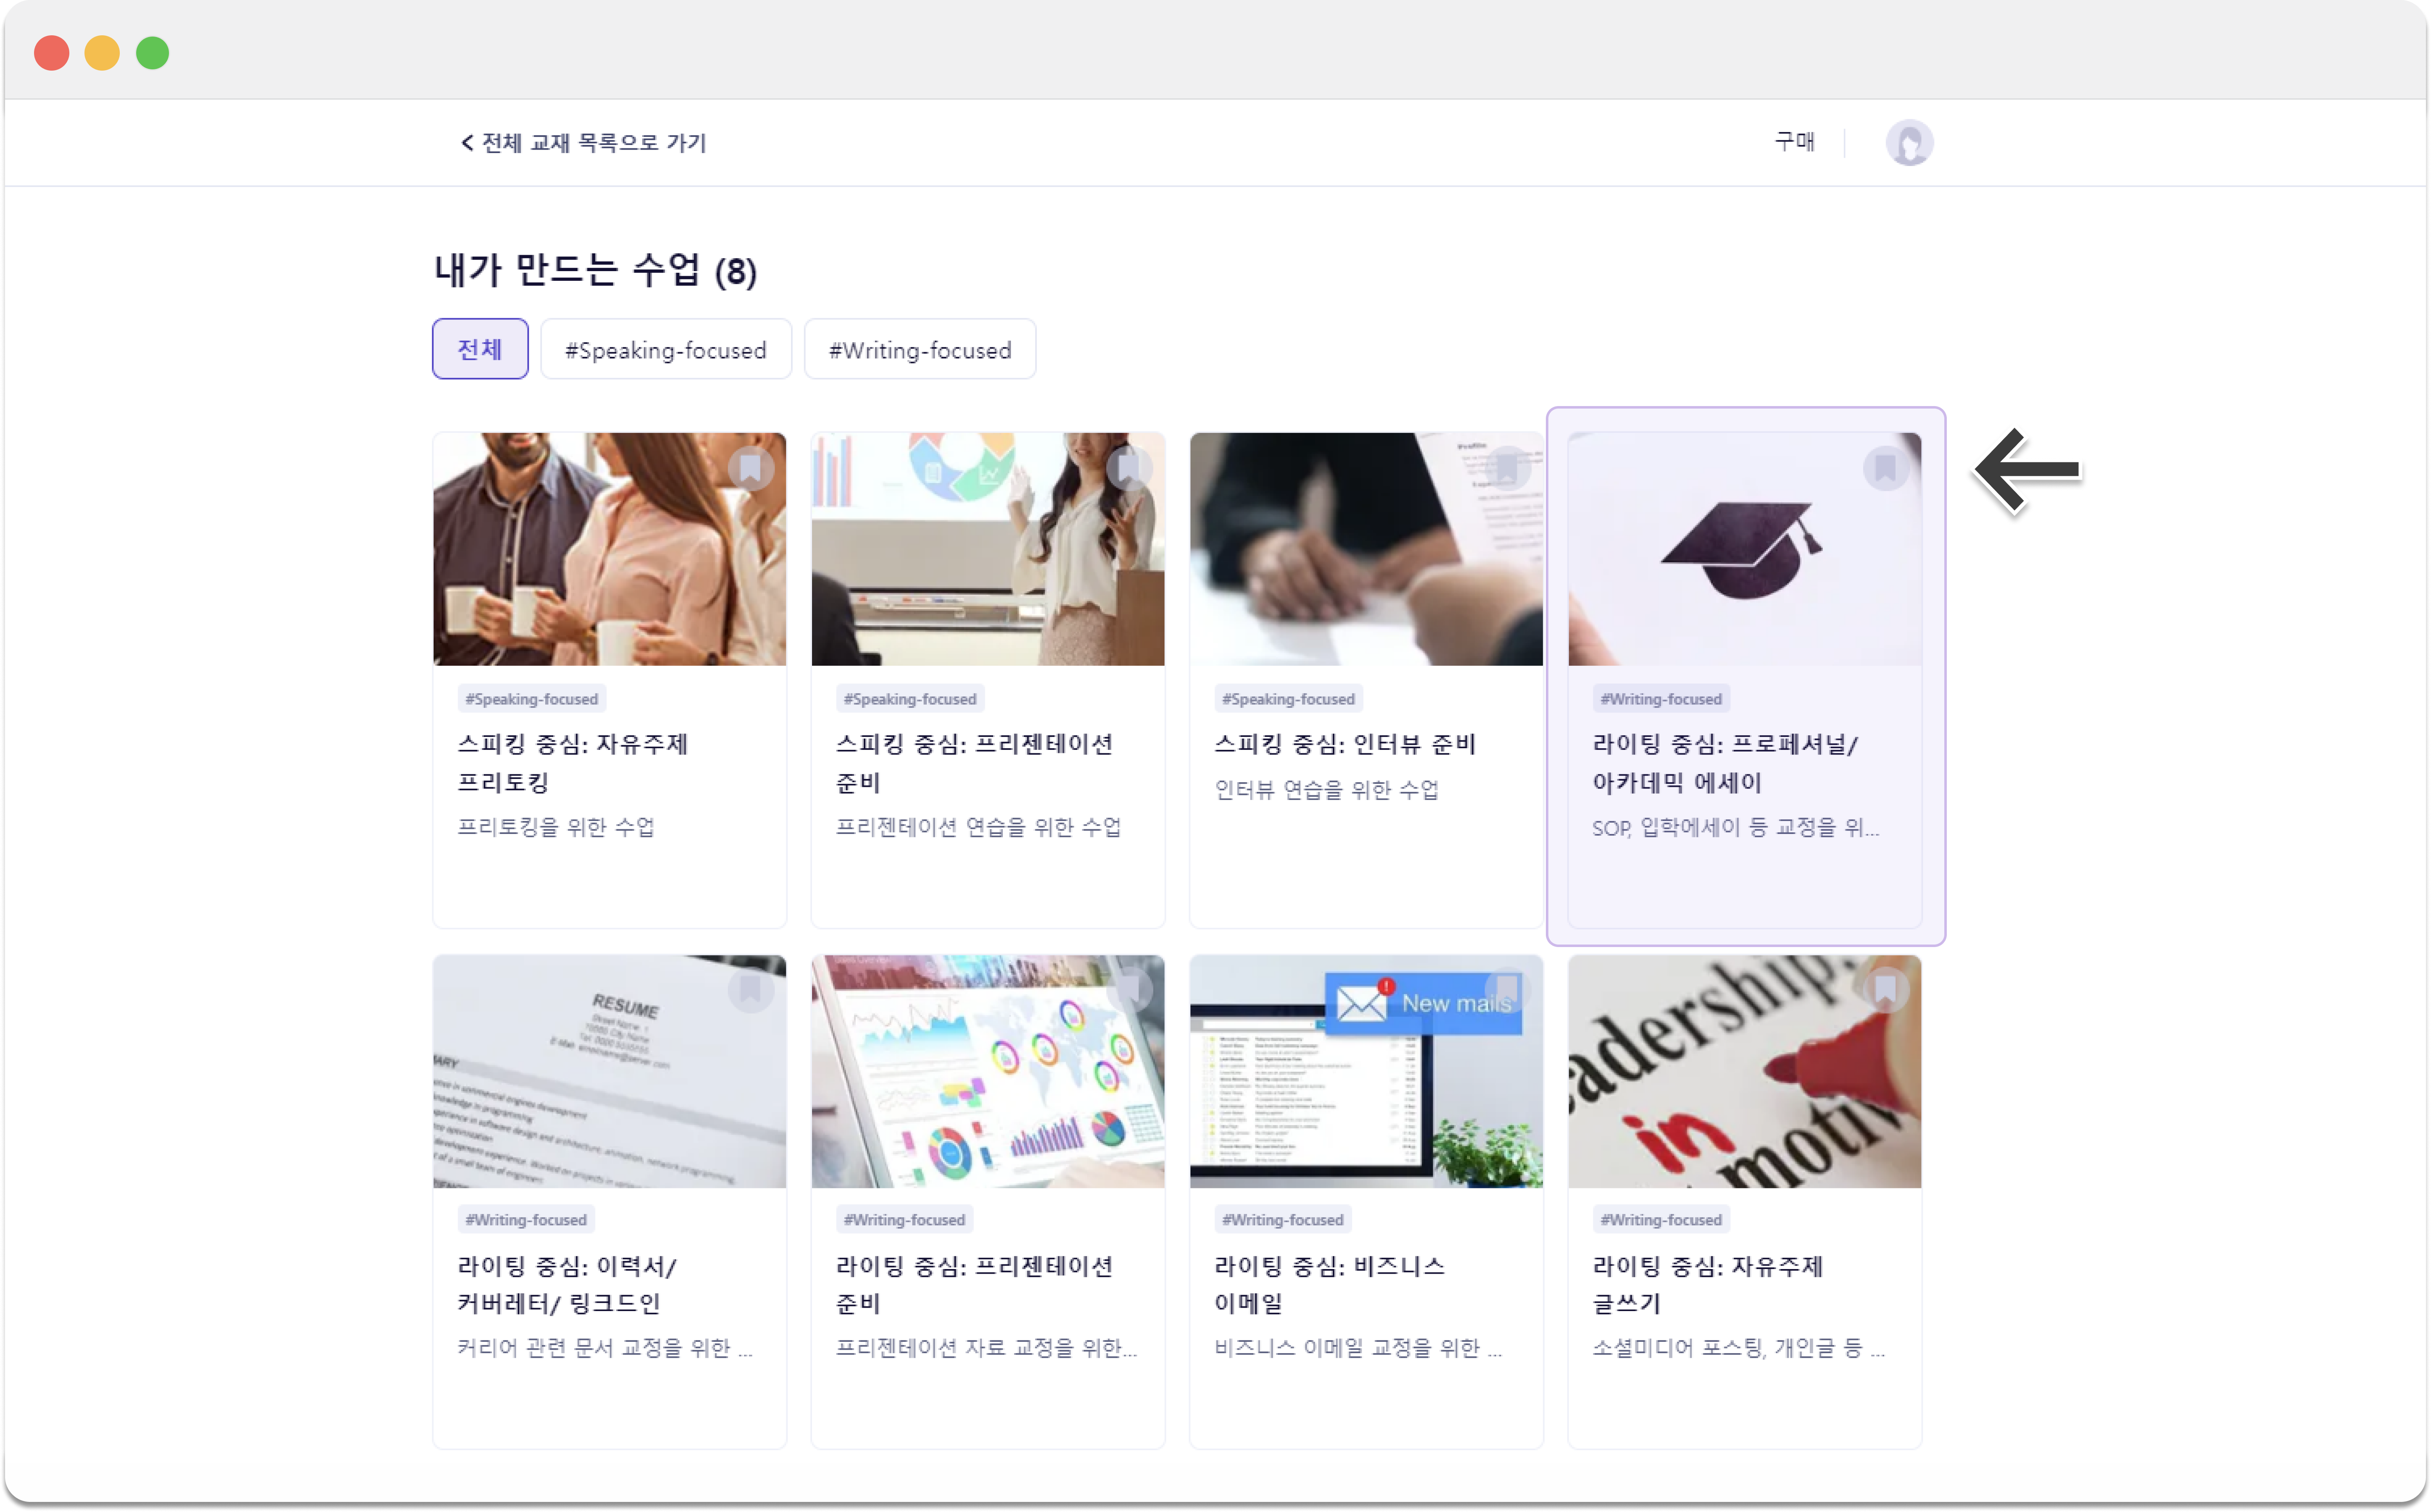This screenshot has height=1512, width=2431.
Task: Open the interview handshake paper thumbnail
Action: [x=1366, y=549]
